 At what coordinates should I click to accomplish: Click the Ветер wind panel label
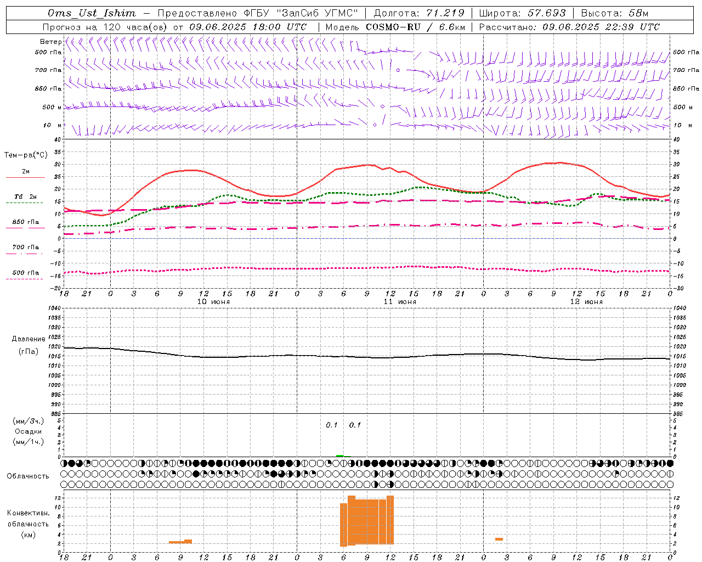pos(50,42)
